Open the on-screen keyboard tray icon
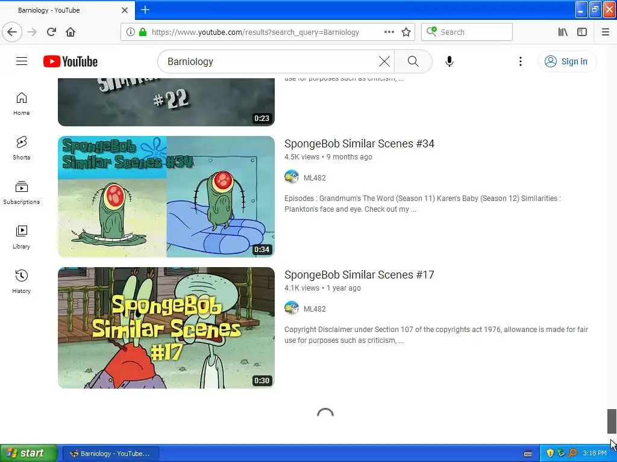Image resolution: width=617 pixels, height=462 pixels. (528, 454)
